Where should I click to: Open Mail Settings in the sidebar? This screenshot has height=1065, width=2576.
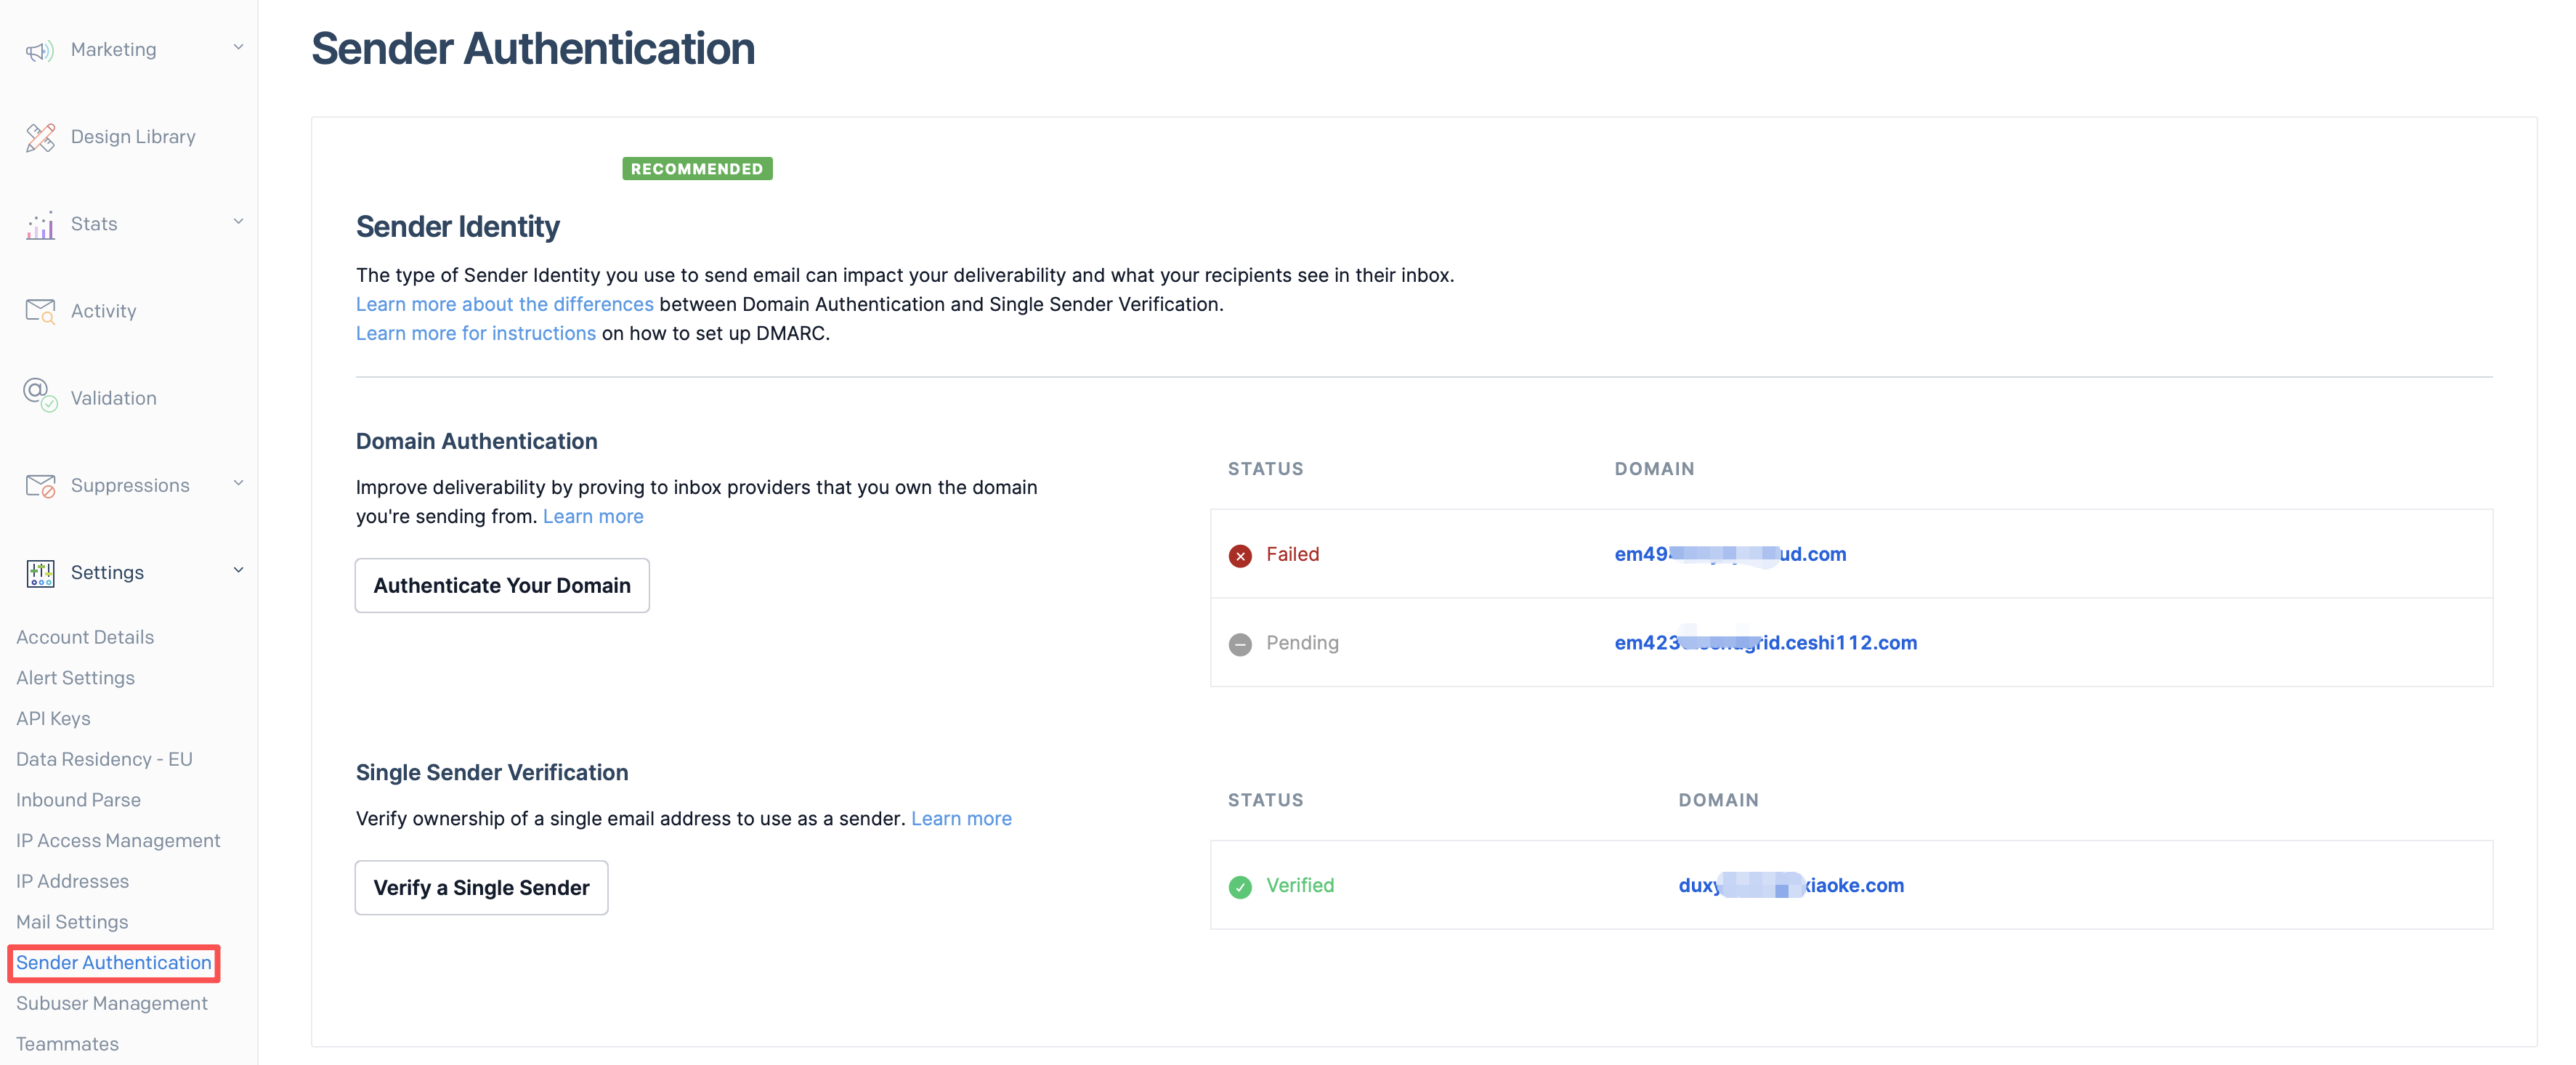pos(71,921)
